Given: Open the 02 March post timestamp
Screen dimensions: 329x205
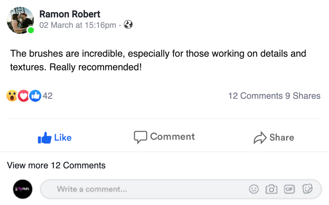Looking at the screenshot, I should pos(78,25).
